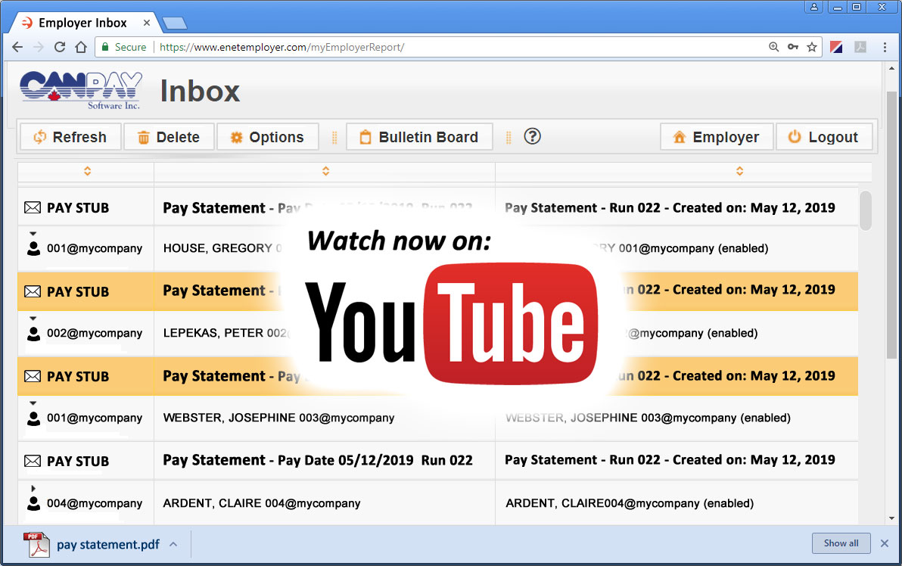The height and width of the screenshot is (566, 902).
Task: Open the help question mark icon
Action: (532, 136)
